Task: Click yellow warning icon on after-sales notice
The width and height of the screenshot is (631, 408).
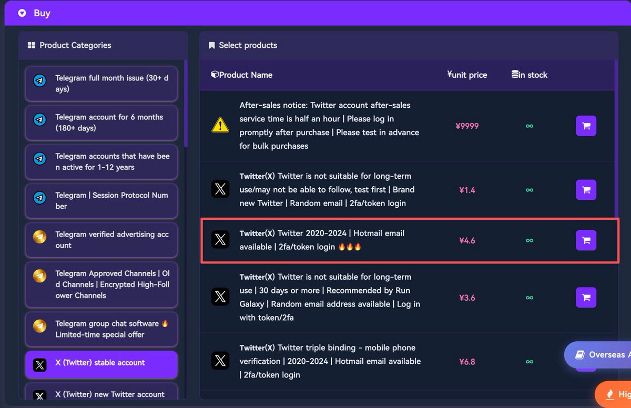Action: (220, 125)
